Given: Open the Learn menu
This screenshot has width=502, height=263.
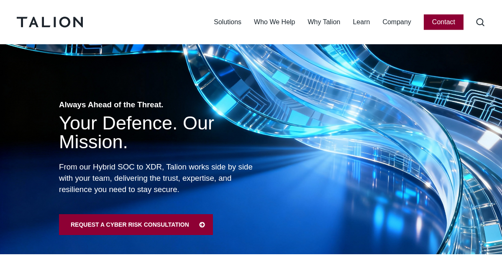Looking at the screenshot, I should [361, 22].
